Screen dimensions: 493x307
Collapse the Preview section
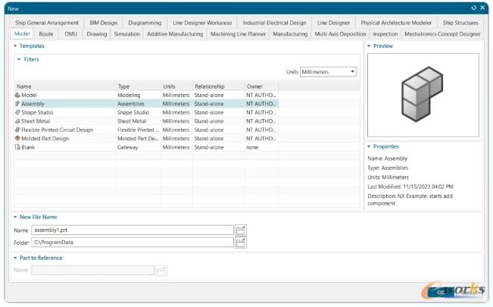369,46
